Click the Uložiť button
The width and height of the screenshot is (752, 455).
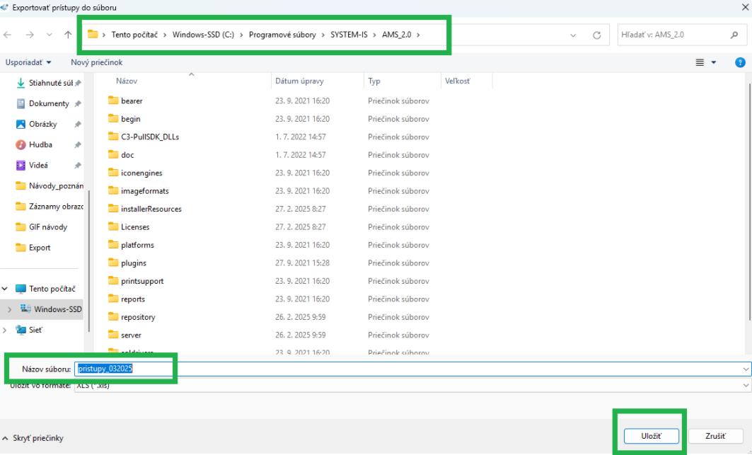[651, 437]
